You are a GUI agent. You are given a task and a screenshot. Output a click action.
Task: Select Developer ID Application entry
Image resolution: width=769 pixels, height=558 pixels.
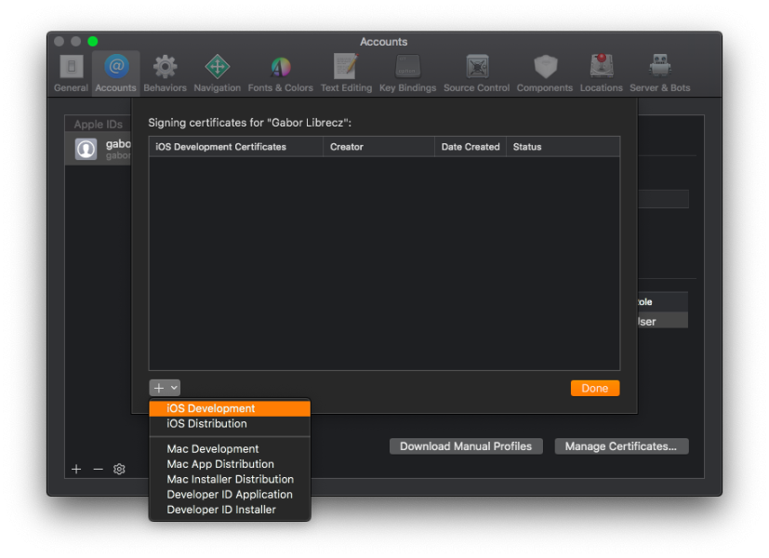[230, 495]
